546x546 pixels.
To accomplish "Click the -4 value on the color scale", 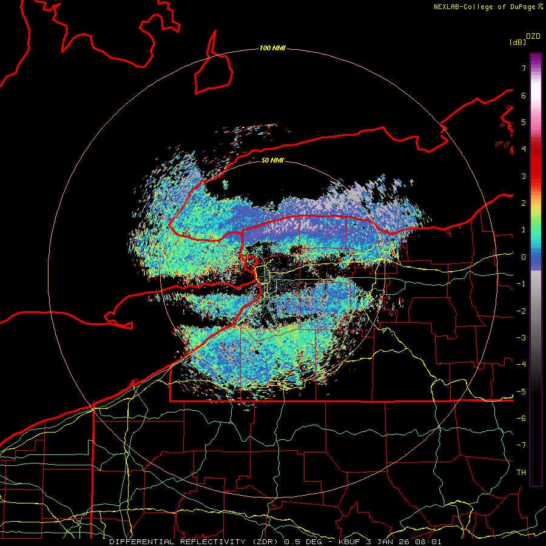I will [x=521, y=365].
